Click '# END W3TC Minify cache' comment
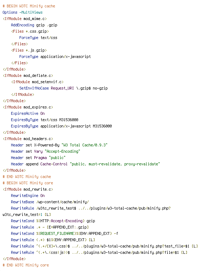 click(27, 177)
